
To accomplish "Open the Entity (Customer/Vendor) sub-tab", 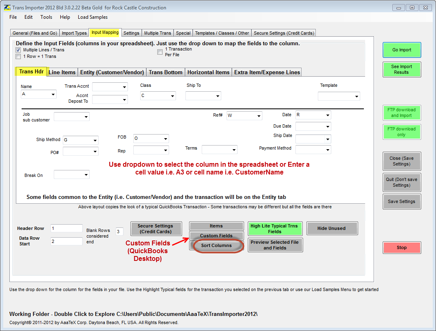I will tap(112, 72).
